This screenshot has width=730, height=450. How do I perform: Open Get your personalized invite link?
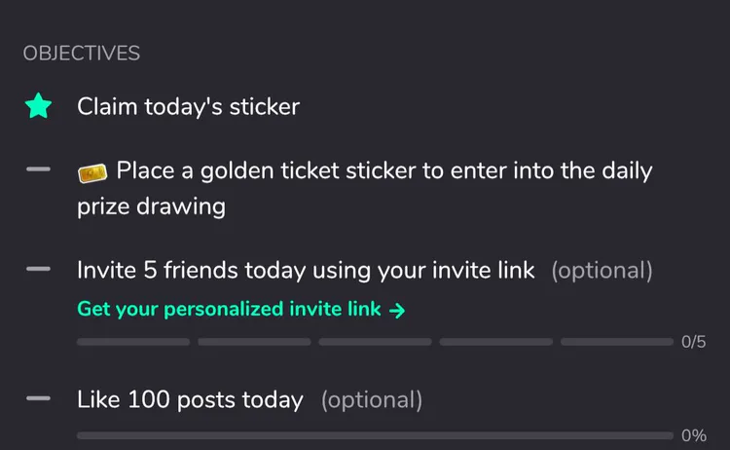tap(241, 310)
